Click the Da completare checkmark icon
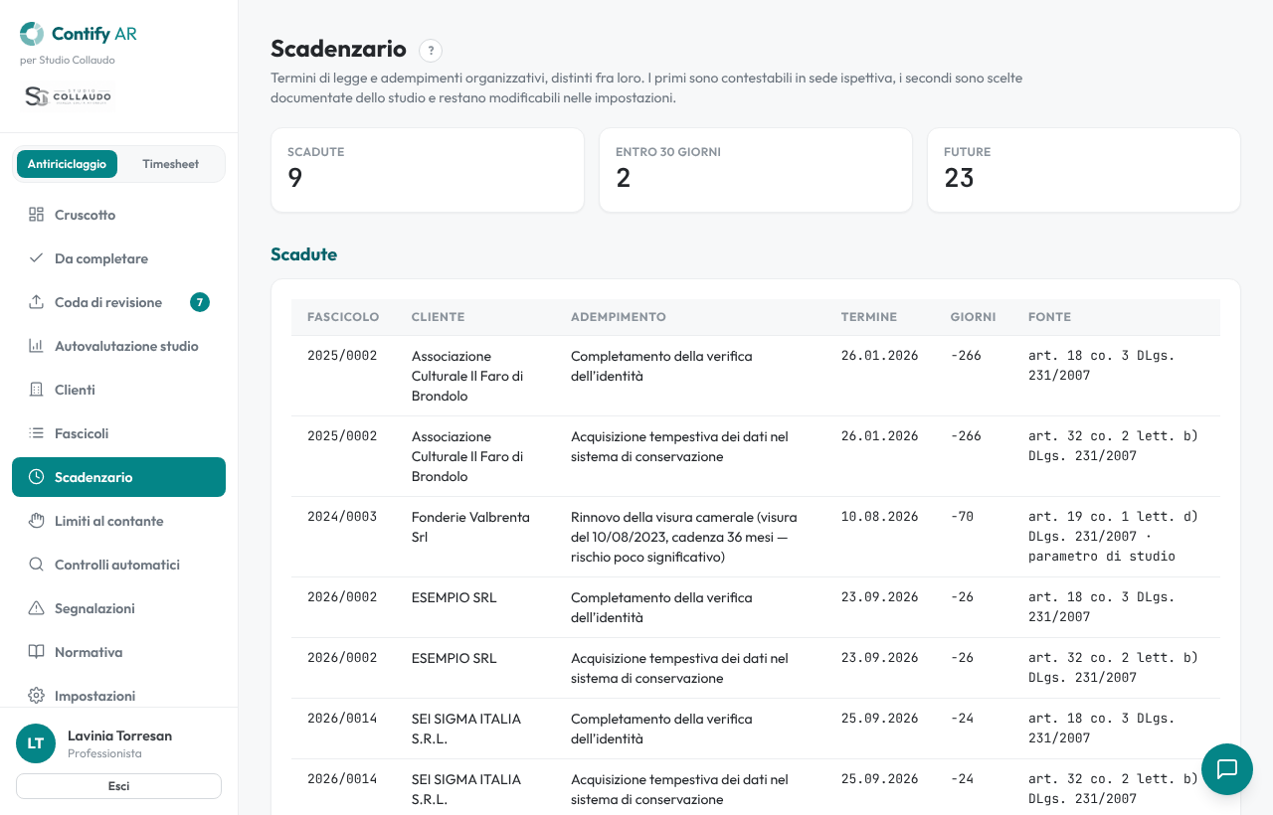 pyautogui.click(x=36, y=258)
